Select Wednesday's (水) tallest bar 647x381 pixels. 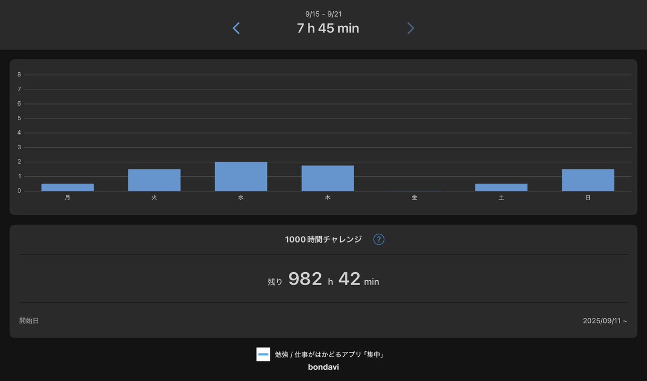tap(240, 175)
